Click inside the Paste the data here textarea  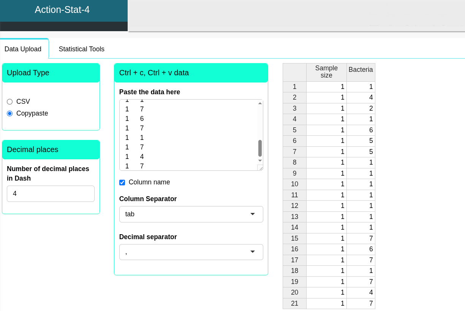[188, 135]
